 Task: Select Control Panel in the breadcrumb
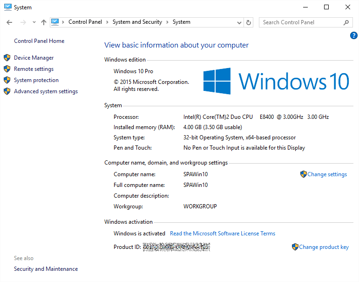(x=85, y=22)
